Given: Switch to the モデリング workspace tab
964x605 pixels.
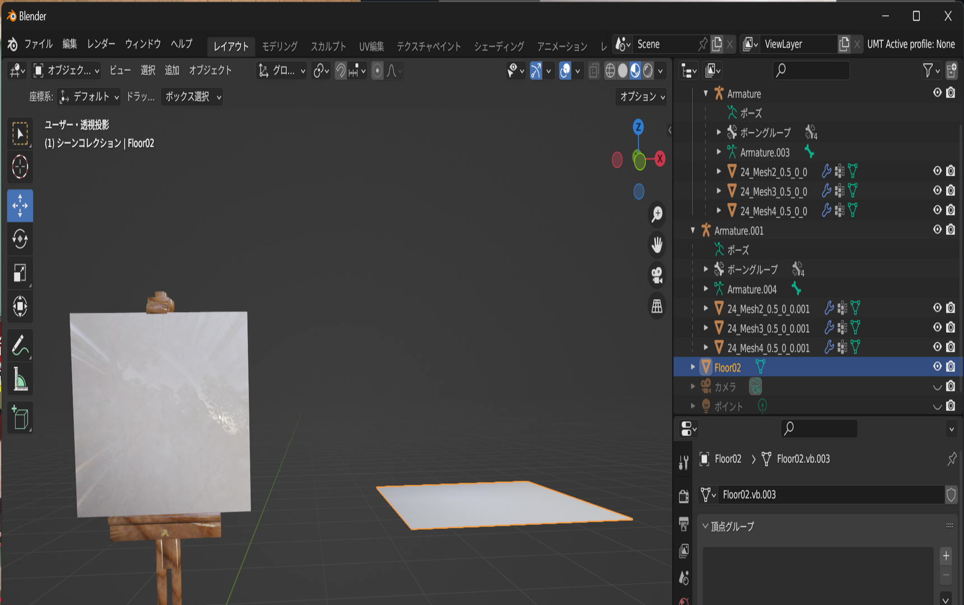Looking at the screenshot, I should (280, 46).
